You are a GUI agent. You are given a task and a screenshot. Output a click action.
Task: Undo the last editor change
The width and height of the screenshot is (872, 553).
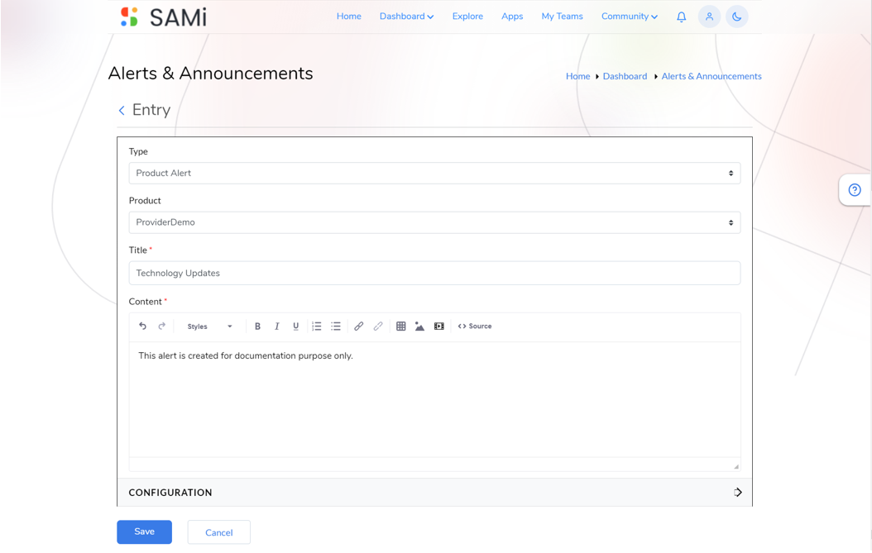[x=142, y=327]
